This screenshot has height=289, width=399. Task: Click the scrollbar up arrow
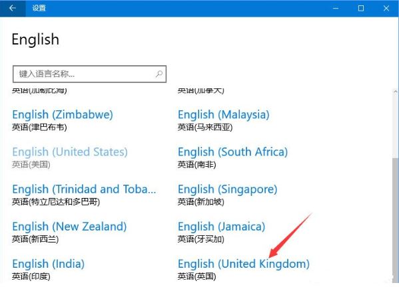point(396,91)
